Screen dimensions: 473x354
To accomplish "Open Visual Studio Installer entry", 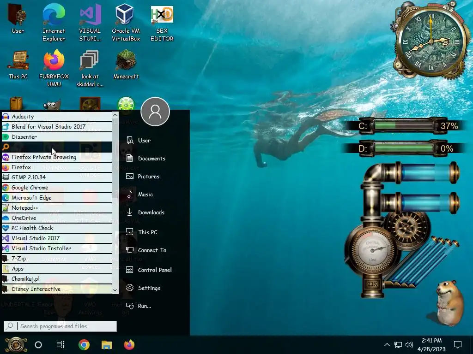I will click(x=57, y=248).
